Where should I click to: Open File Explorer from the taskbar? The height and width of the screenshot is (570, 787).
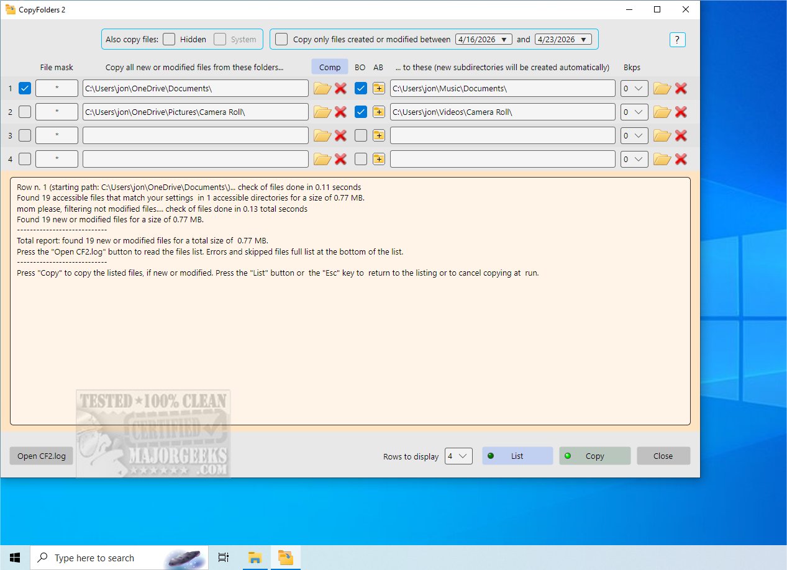255,558
